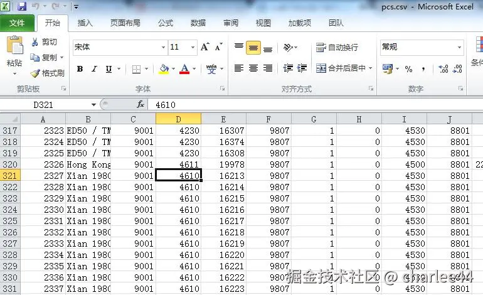Align text right
The image size is (483, 295).
(x=268, y=68)
